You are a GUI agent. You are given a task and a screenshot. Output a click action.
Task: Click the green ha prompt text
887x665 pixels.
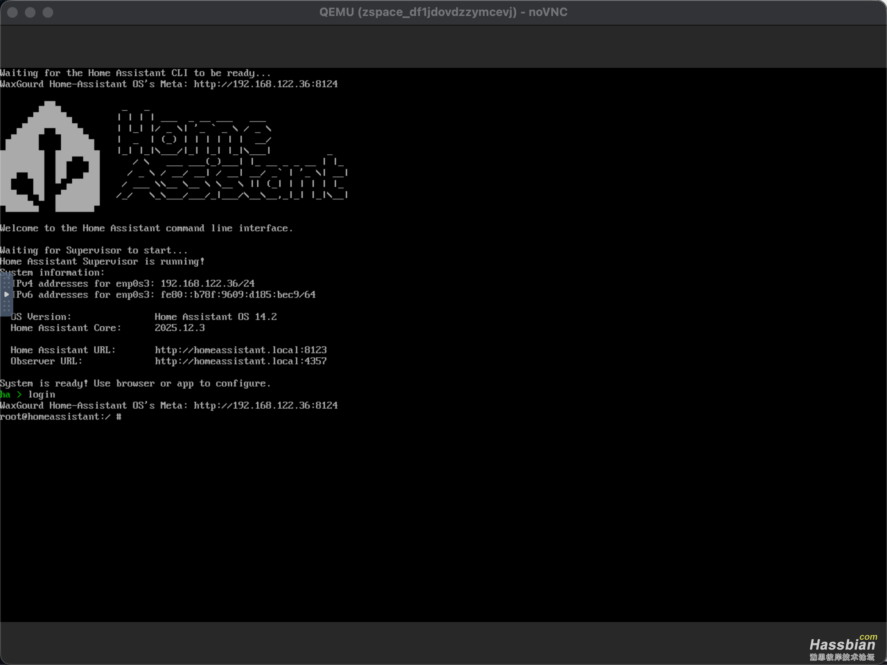tap(5, 395)
